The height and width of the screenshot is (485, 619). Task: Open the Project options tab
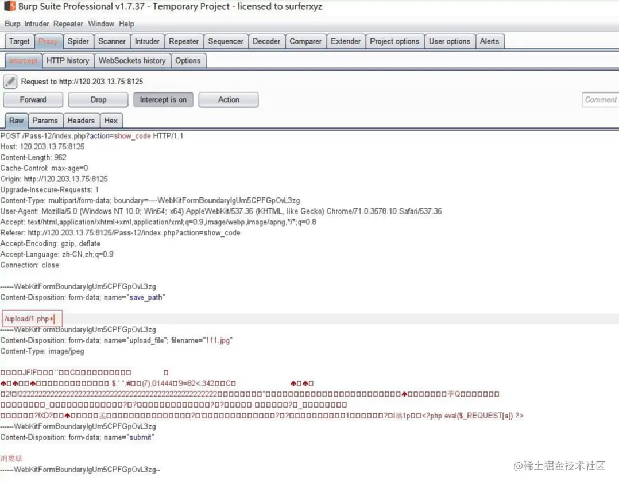[395, 41]
